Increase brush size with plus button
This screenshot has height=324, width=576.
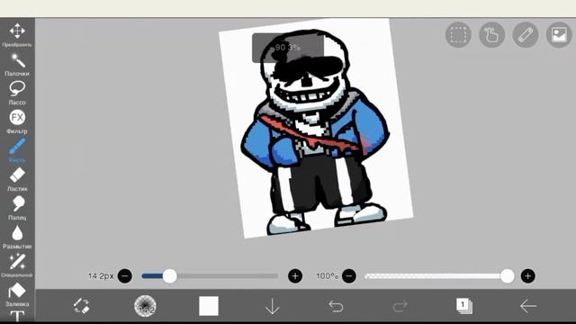pyautogui.click(x=295, y=276)
